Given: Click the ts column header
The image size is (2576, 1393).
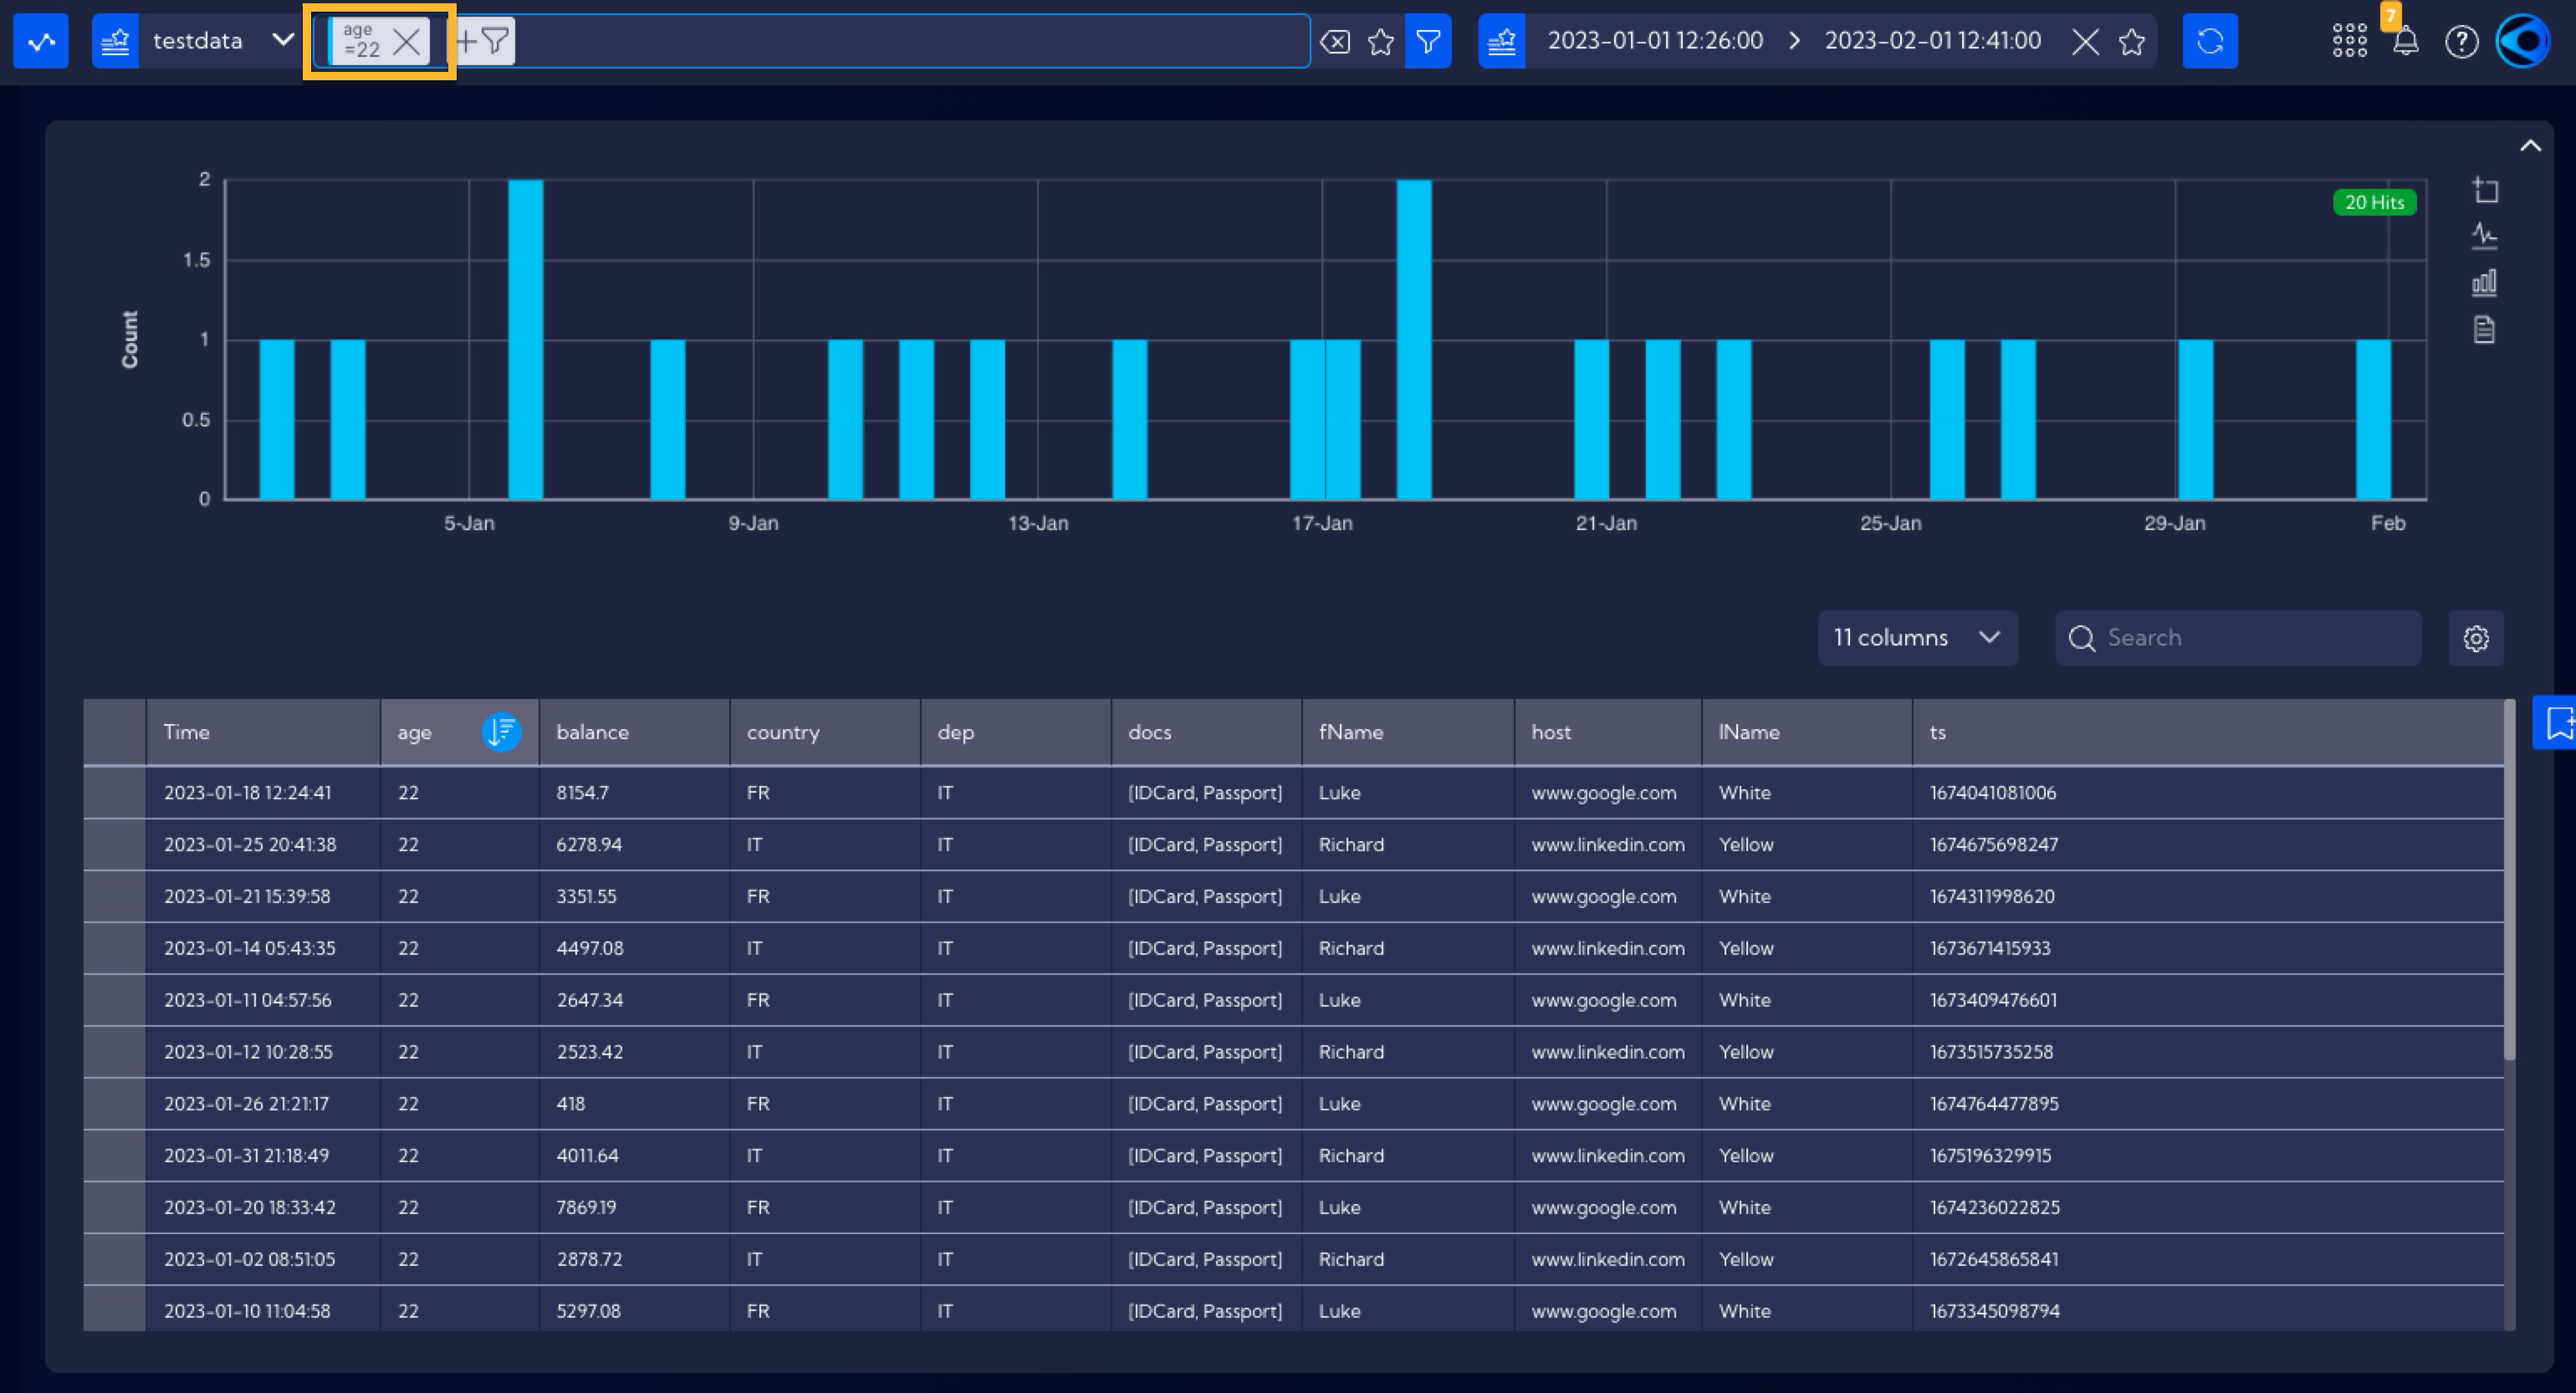Looking at the screenshot, I should [2208, 732].
